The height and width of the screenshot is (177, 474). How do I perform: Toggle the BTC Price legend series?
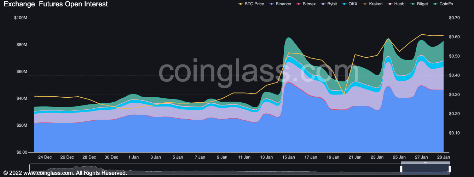(x=251, y=4)
